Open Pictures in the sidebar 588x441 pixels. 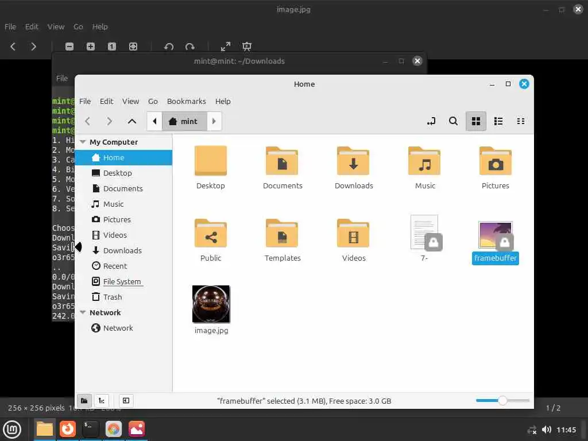pyautogui.click(x=124, y=219)
